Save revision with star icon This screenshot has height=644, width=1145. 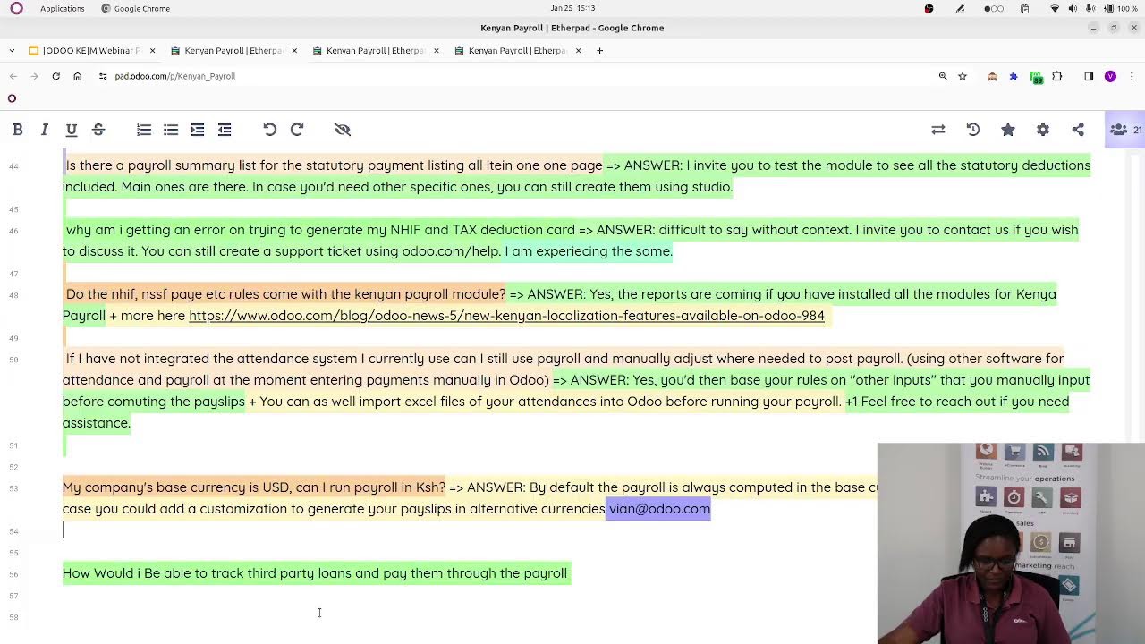coord(1008,130)
